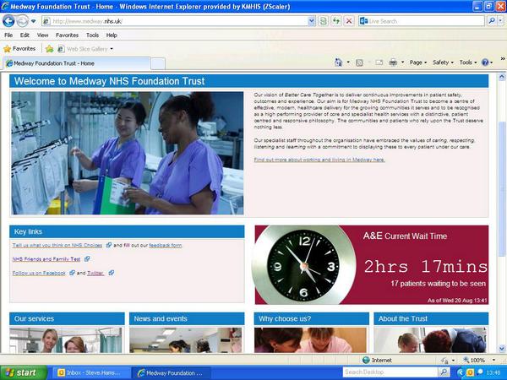Open the 100% zoom level control
Viewport: 507px width, 380px height.
click(479, 360)
